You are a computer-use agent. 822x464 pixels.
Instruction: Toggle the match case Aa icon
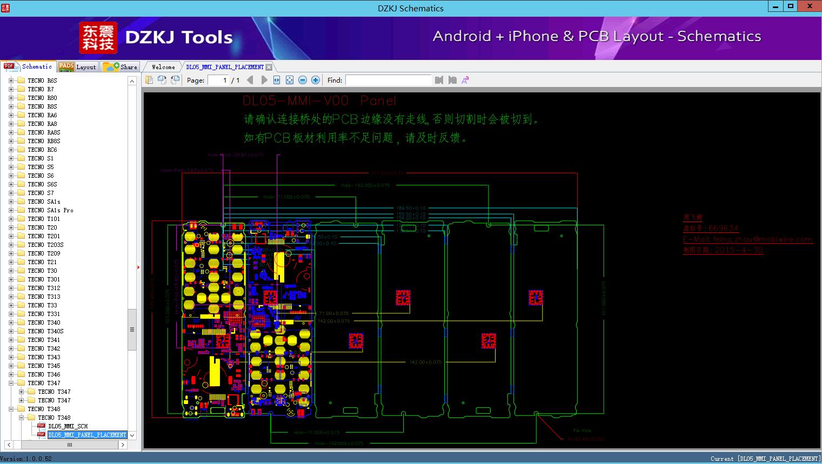[x=465, y=80]
